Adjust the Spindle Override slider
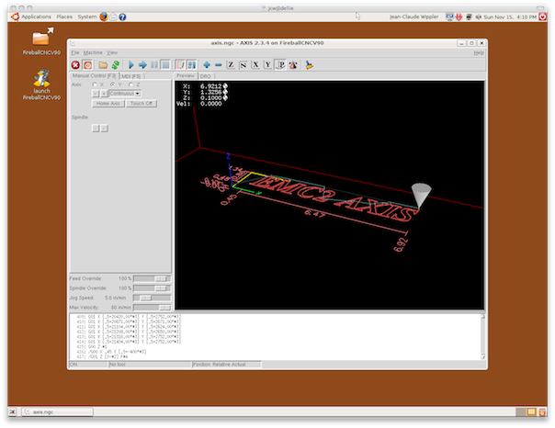The width and height of the screenshot is (555, 428). tap(152, 288)
